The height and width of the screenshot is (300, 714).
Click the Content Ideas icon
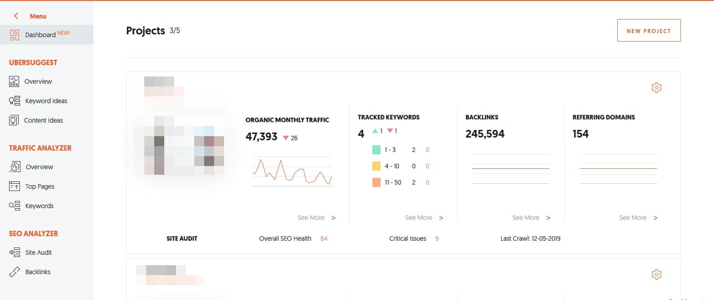coord(14,120)
